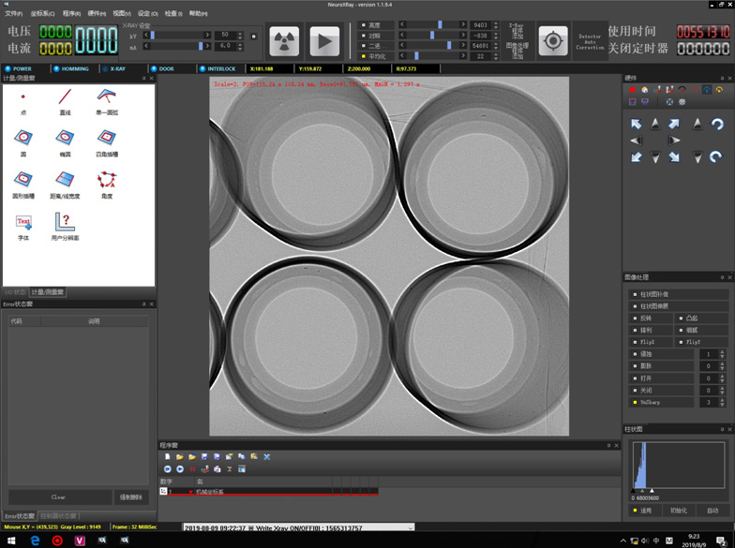Toggle the FlipX checkbox
The width and height of the screenshot is (735, 548).
point(635,342)
